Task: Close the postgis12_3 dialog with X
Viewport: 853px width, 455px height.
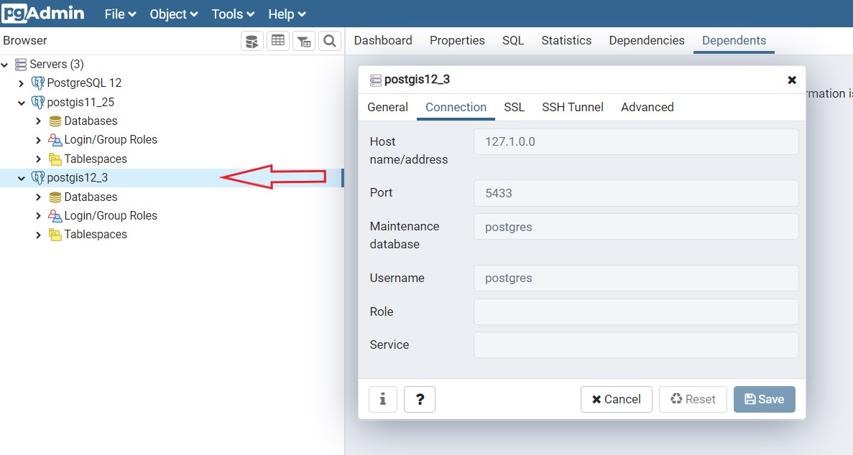Action: [x=792, y=80]
